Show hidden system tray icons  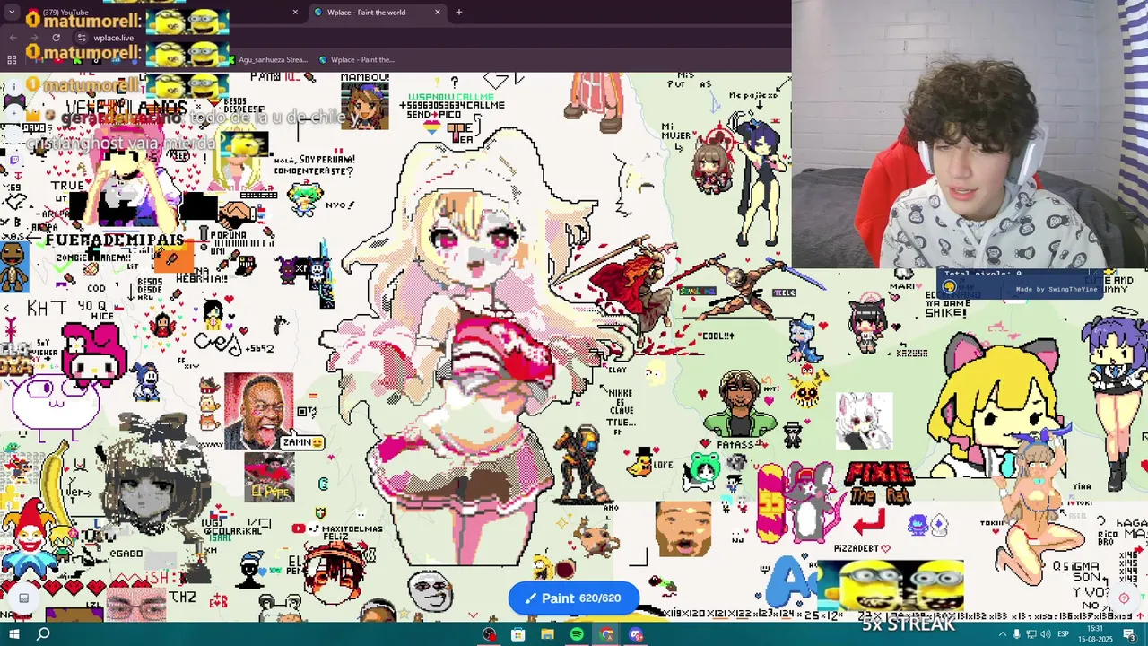[1003, 634]
